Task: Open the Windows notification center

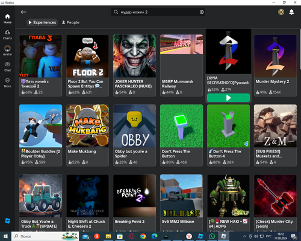Action: 294,236
